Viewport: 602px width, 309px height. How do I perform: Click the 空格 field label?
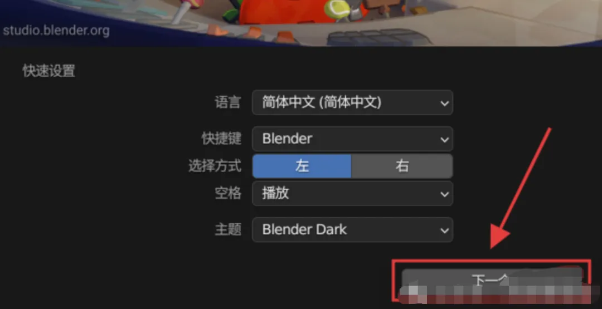tap(227, 193)
